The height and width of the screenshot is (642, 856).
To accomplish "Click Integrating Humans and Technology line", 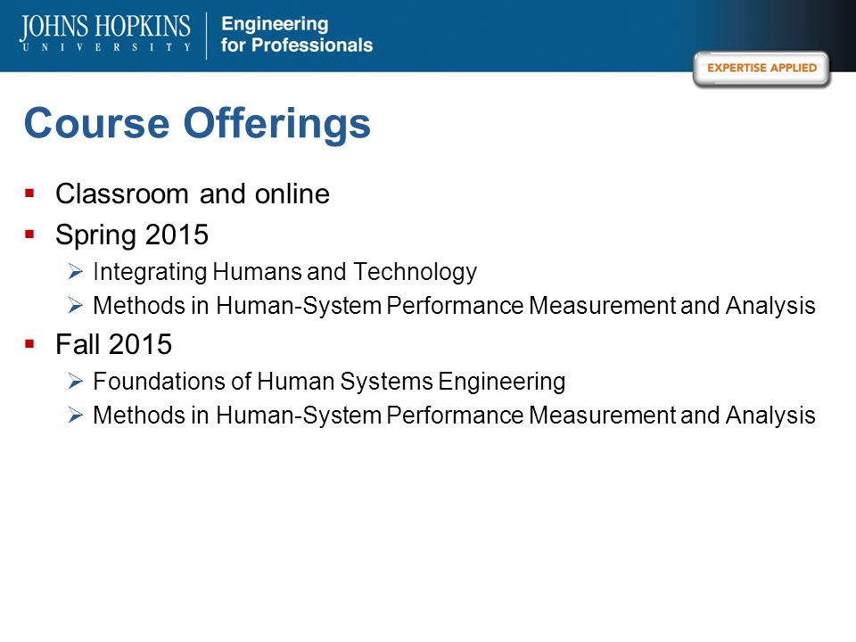I will 285,272.
